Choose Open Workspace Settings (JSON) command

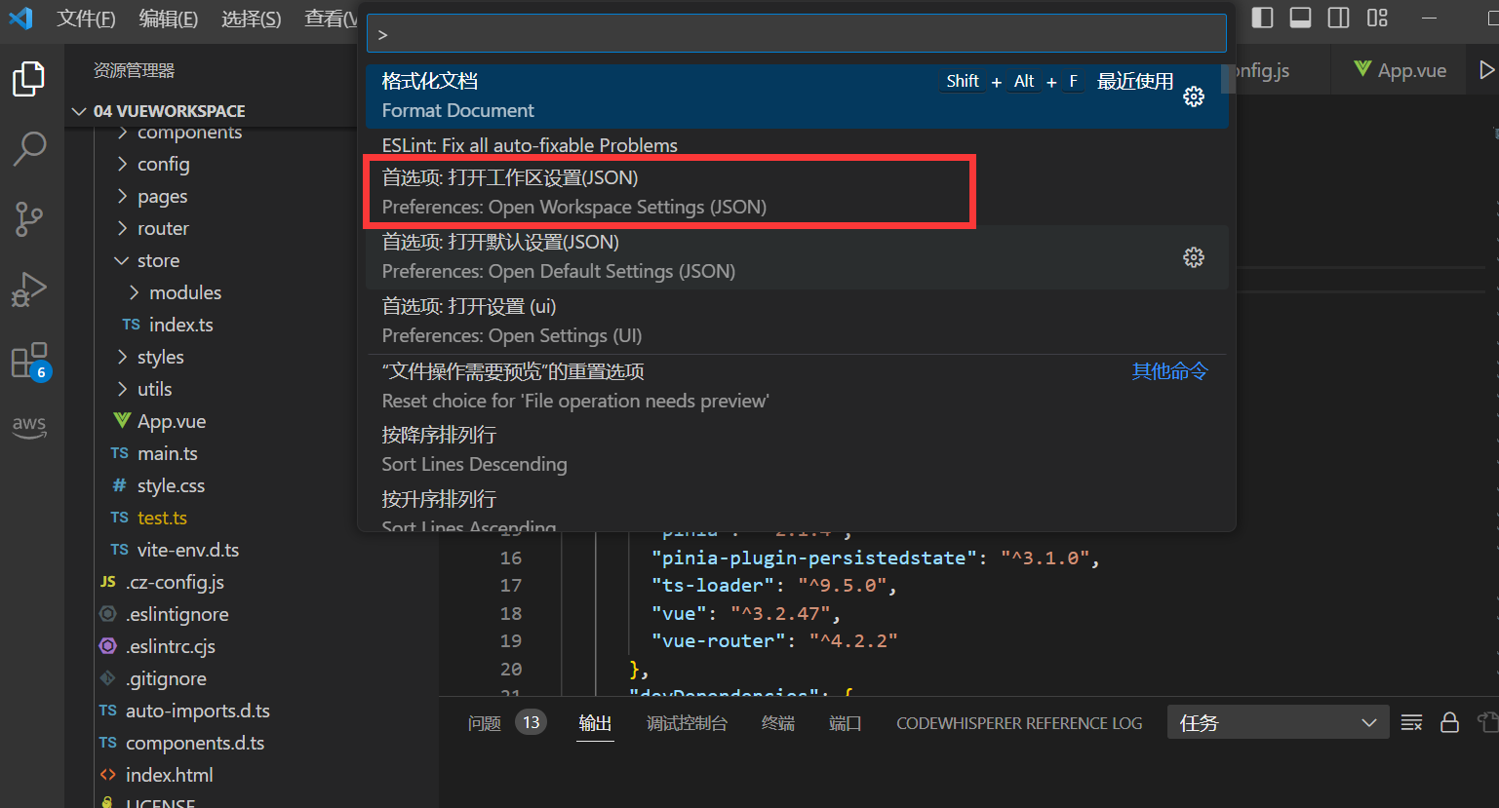[796, 192]
